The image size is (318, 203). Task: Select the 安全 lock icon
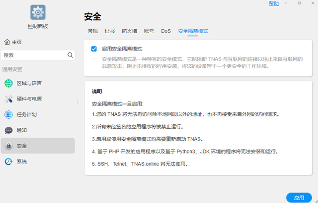(x=8, y=146)
